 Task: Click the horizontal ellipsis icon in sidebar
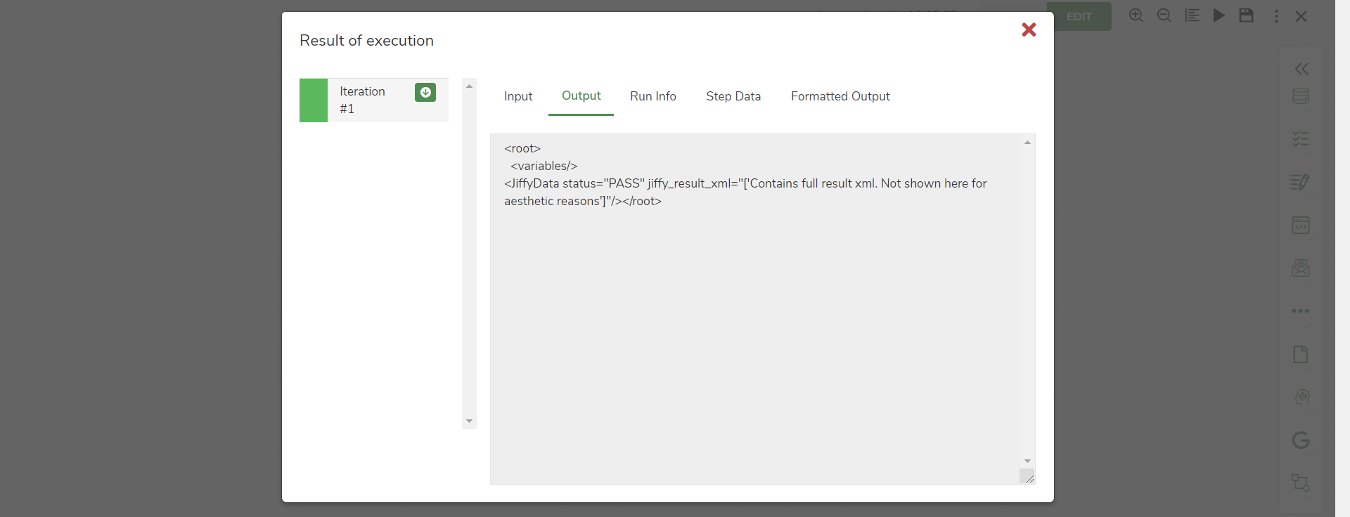[1301, 310]
